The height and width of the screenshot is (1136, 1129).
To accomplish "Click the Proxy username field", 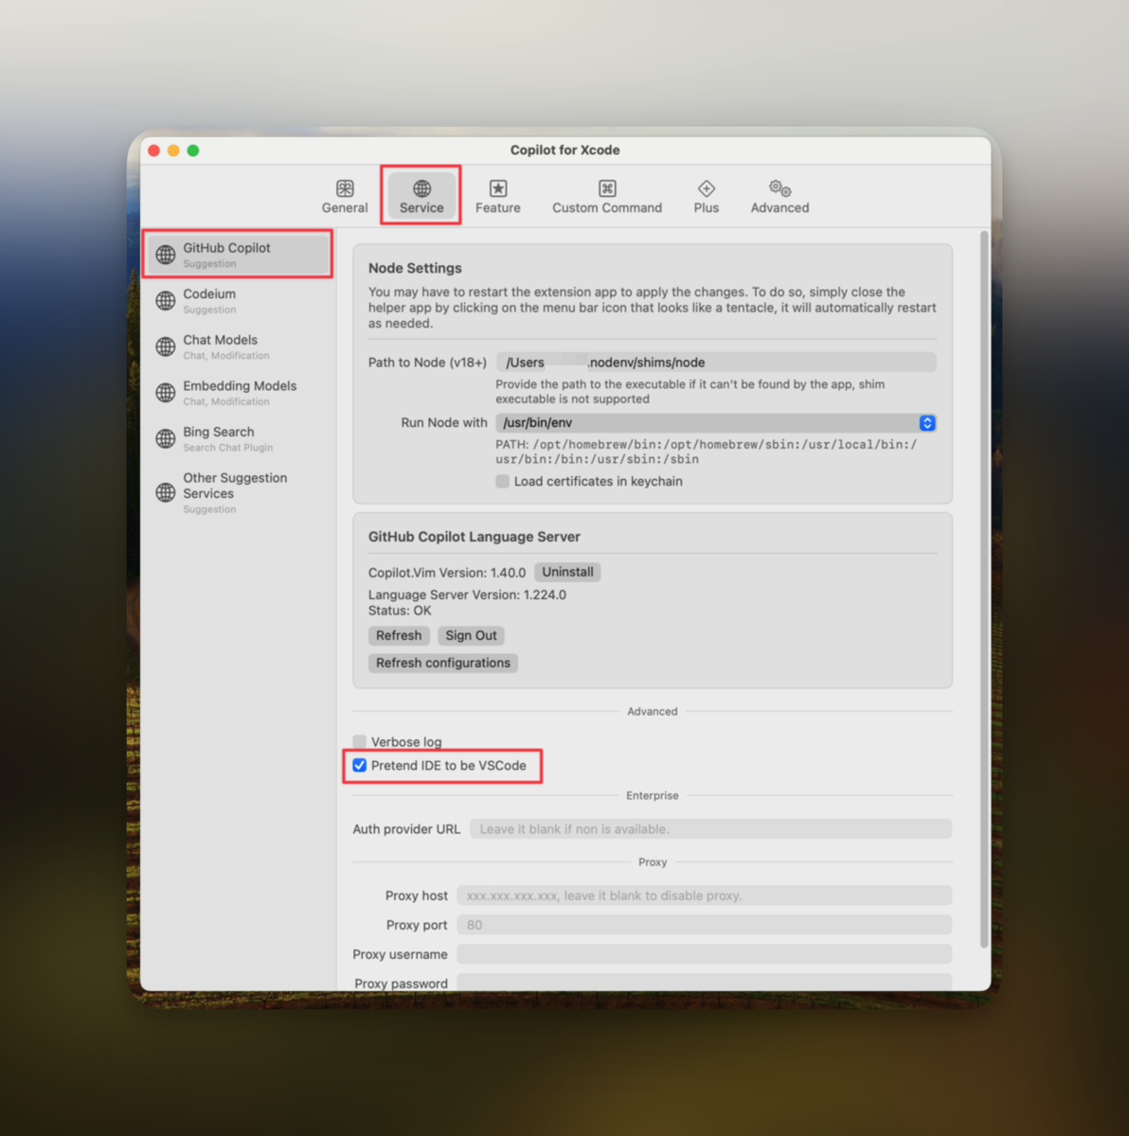I will 704,954.
